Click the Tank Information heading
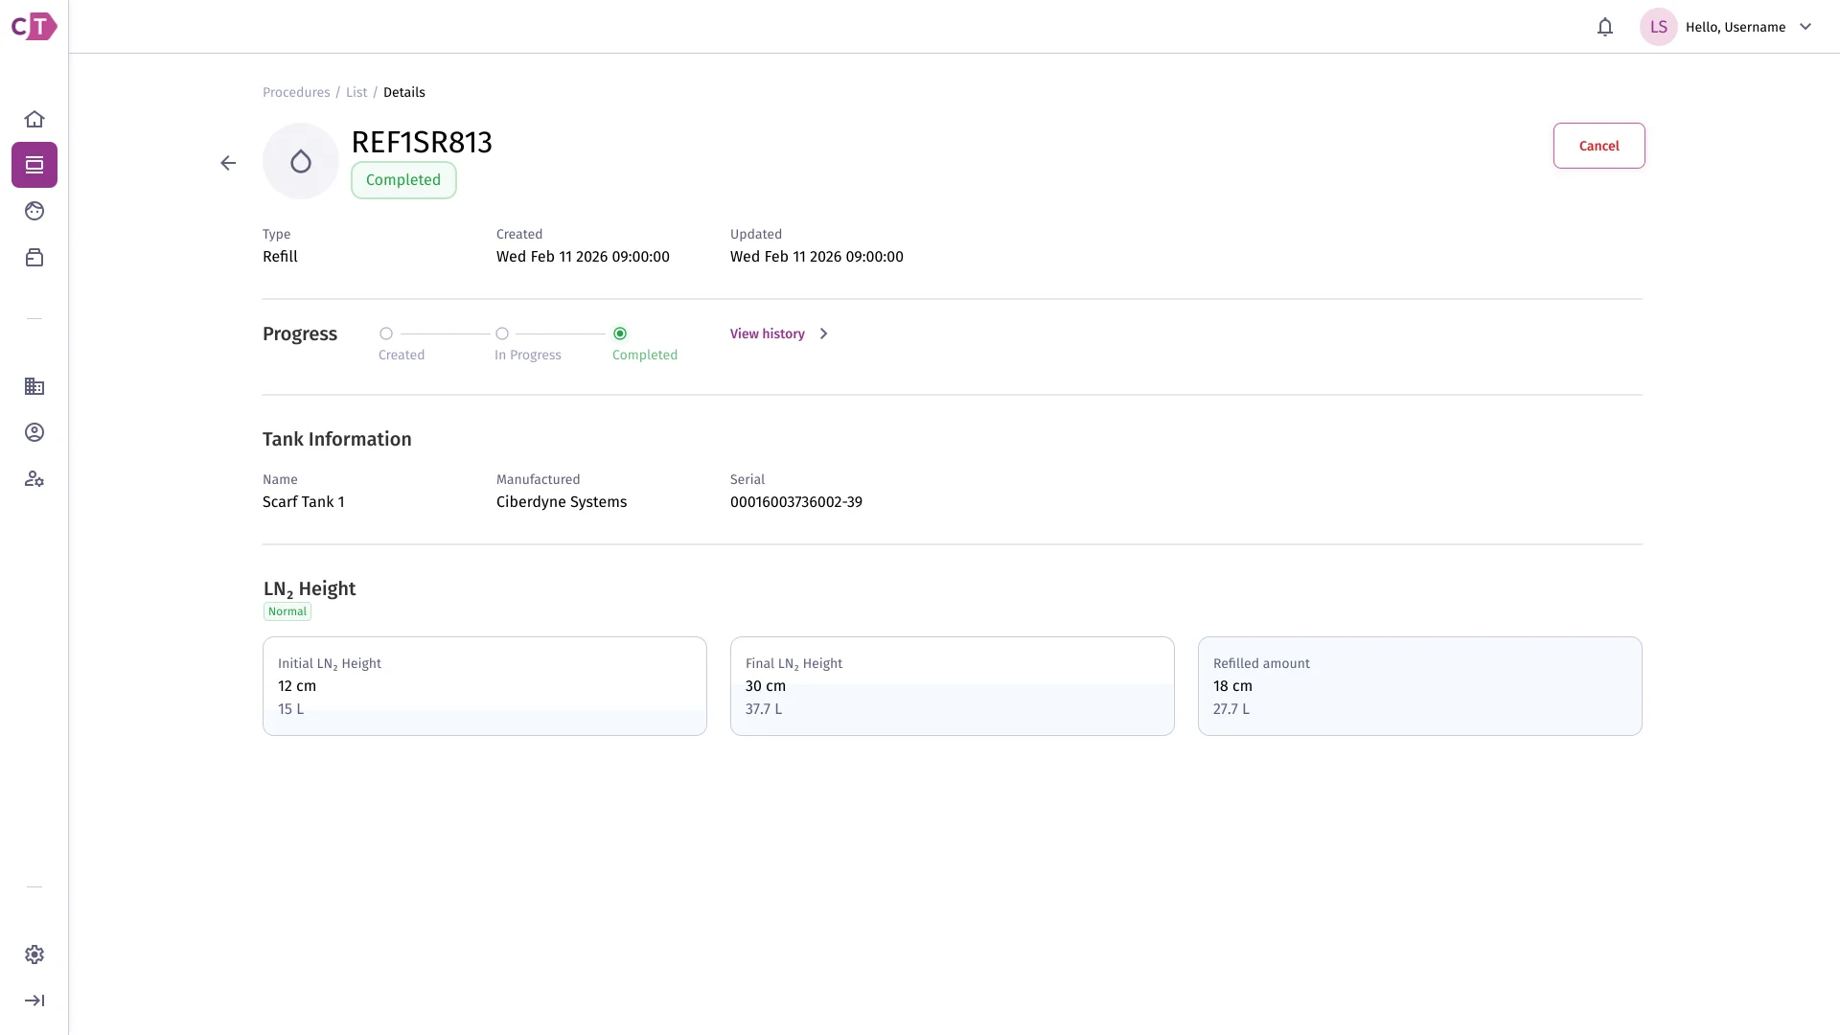The height and width of the screenshot is (1035, 1840). pyautogui.click(x=337, y=439)
